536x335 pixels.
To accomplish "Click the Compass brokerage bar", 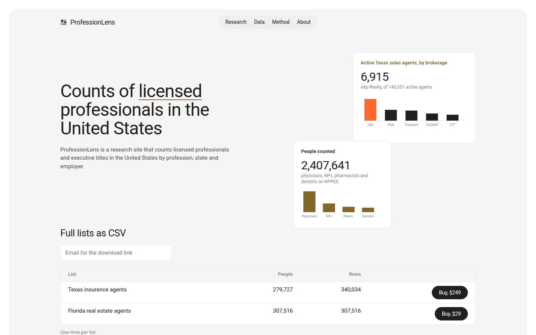I will [411, 115].
